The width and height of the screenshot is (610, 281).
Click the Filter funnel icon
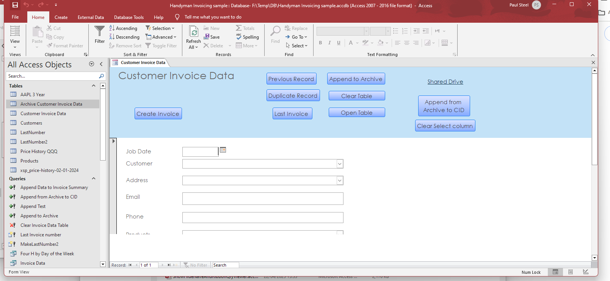(100, 32)
